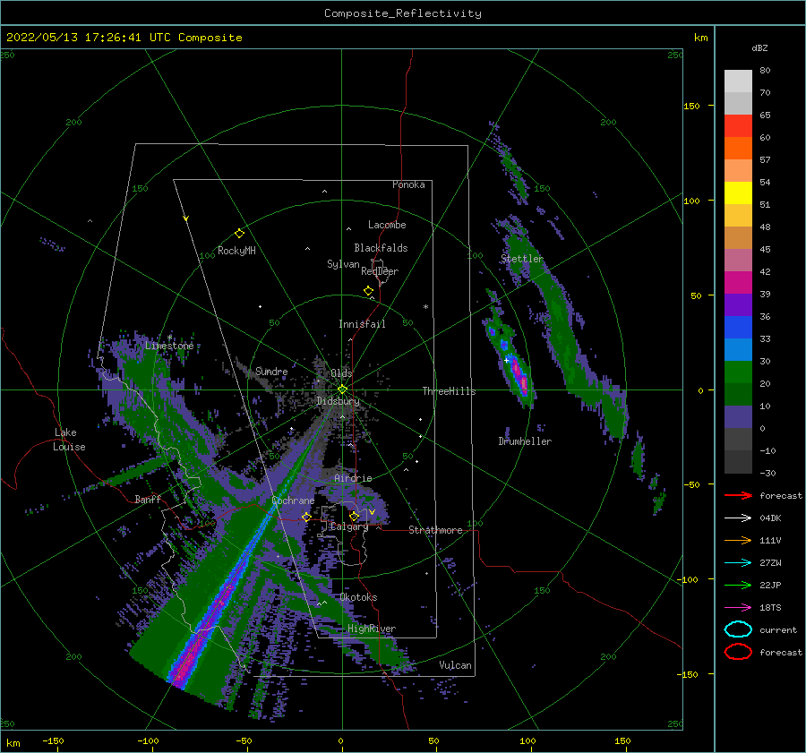Click the Vulcan label

[x=456, y=665]
